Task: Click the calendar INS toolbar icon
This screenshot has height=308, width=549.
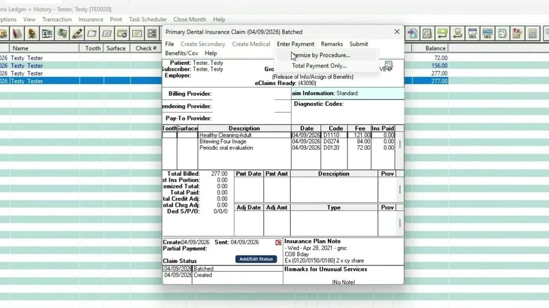Action: pyautogui.click(x=472, y=33)
